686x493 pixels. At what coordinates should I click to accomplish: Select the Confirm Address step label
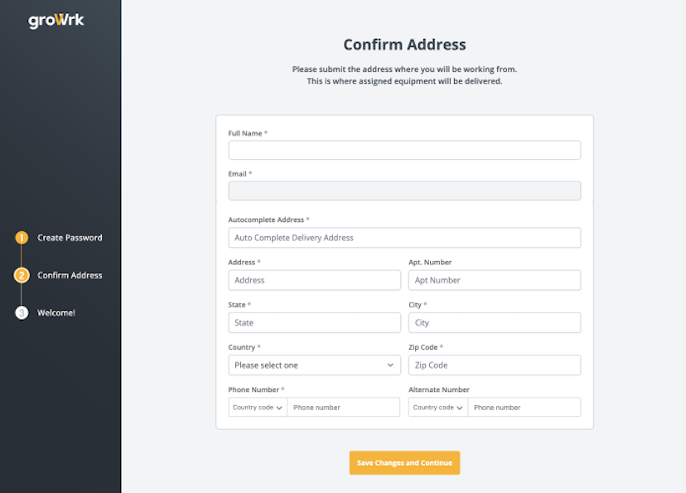click(70, 275)
